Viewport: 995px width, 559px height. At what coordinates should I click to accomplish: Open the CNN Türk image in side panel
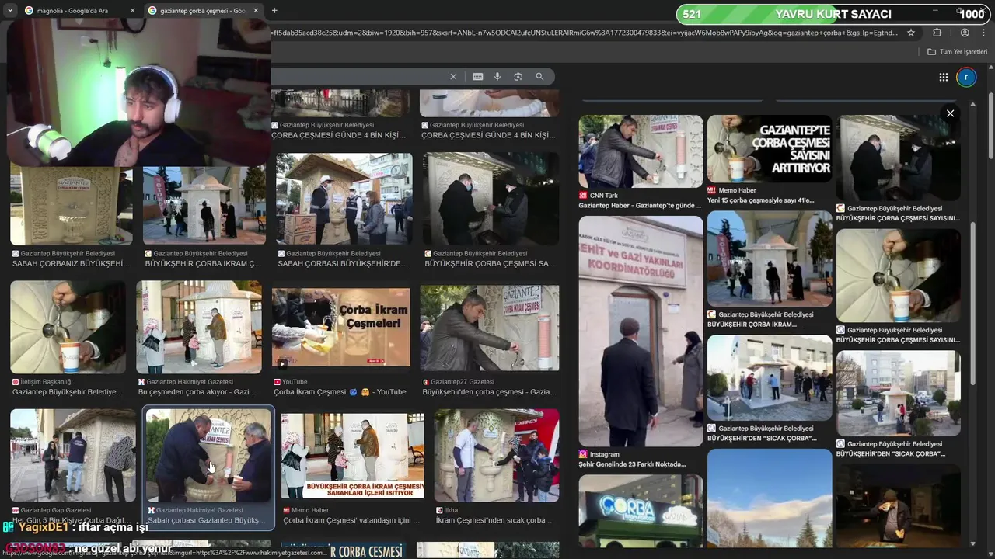click(x=641, y=151)
